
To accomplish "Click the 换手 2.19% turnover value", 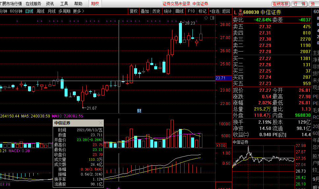I will coord(265,122).
